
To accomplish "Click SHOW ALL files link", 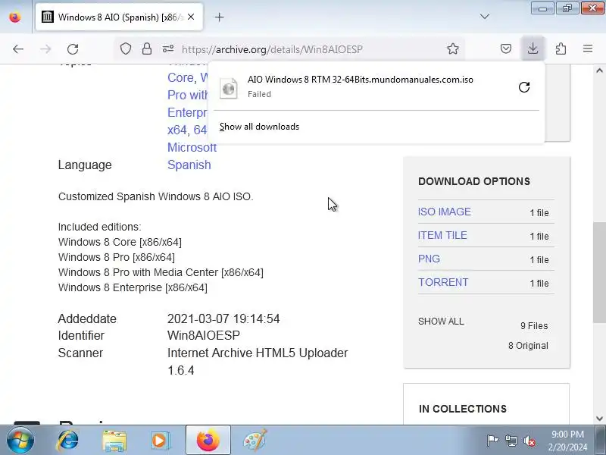I will point(441,322).
